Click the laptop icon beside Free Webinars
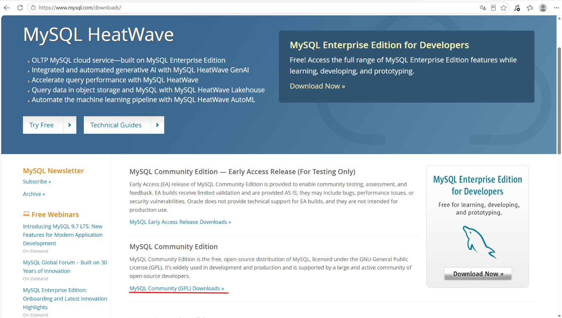562x318 pixels. (x=26, y=214)
